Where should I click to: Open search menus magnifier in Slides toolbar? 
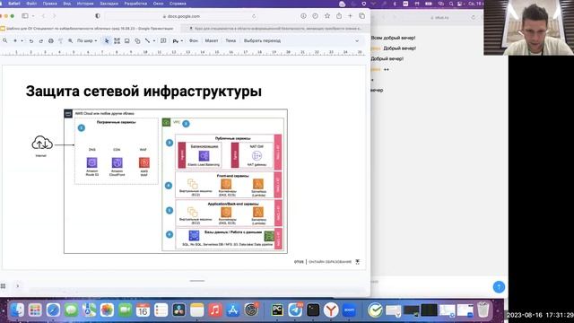(5, 40)
